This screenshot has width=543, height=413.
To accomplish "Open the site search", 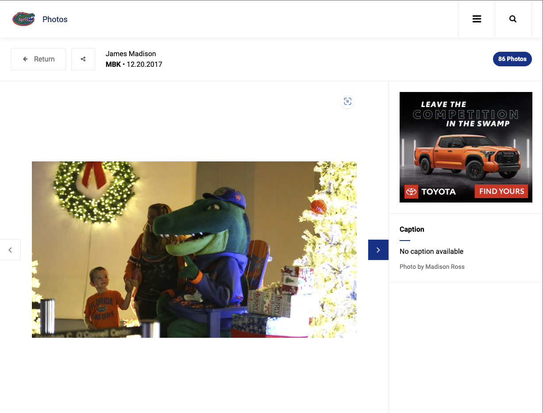I will coord(513,19).
